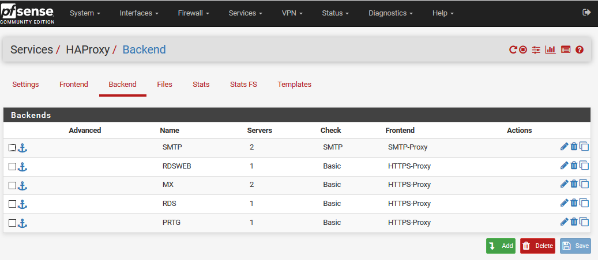Screen dimensions: 598x260
Task: Click the red Delete button
Action: 538,246
